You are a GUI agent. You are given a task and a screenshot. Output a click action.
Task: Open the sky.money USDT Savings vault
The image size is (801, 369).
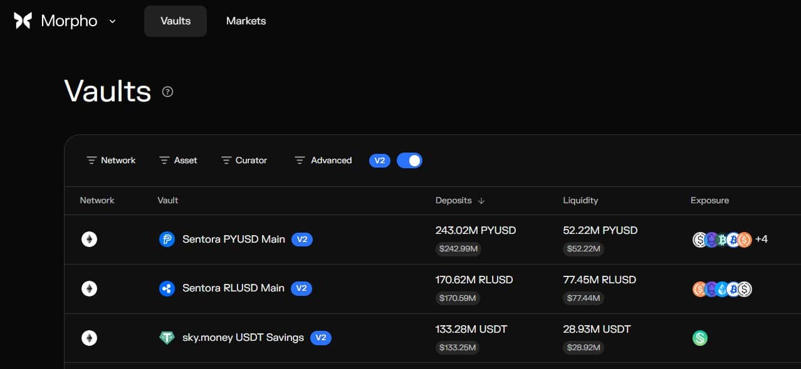pos(243,338)
